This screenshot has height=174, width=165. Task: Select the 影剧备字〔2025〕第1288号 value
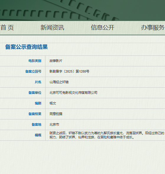69,71
